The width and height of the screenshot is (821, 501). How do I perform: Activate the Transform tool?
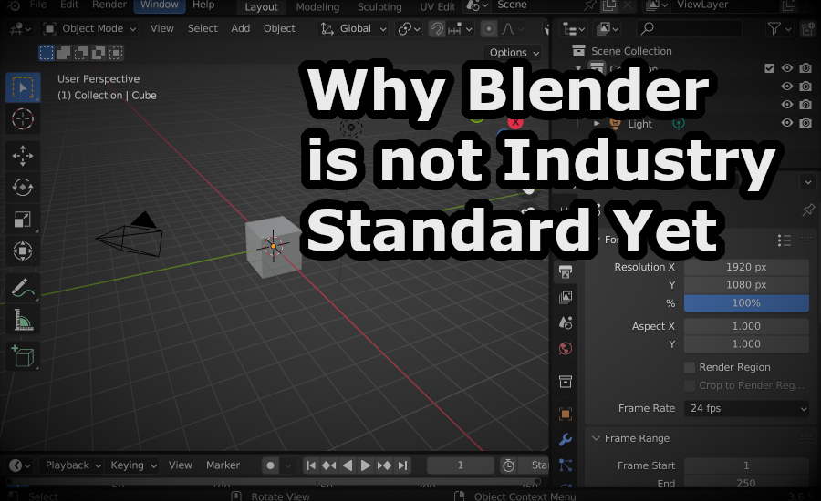pos(23,251)
